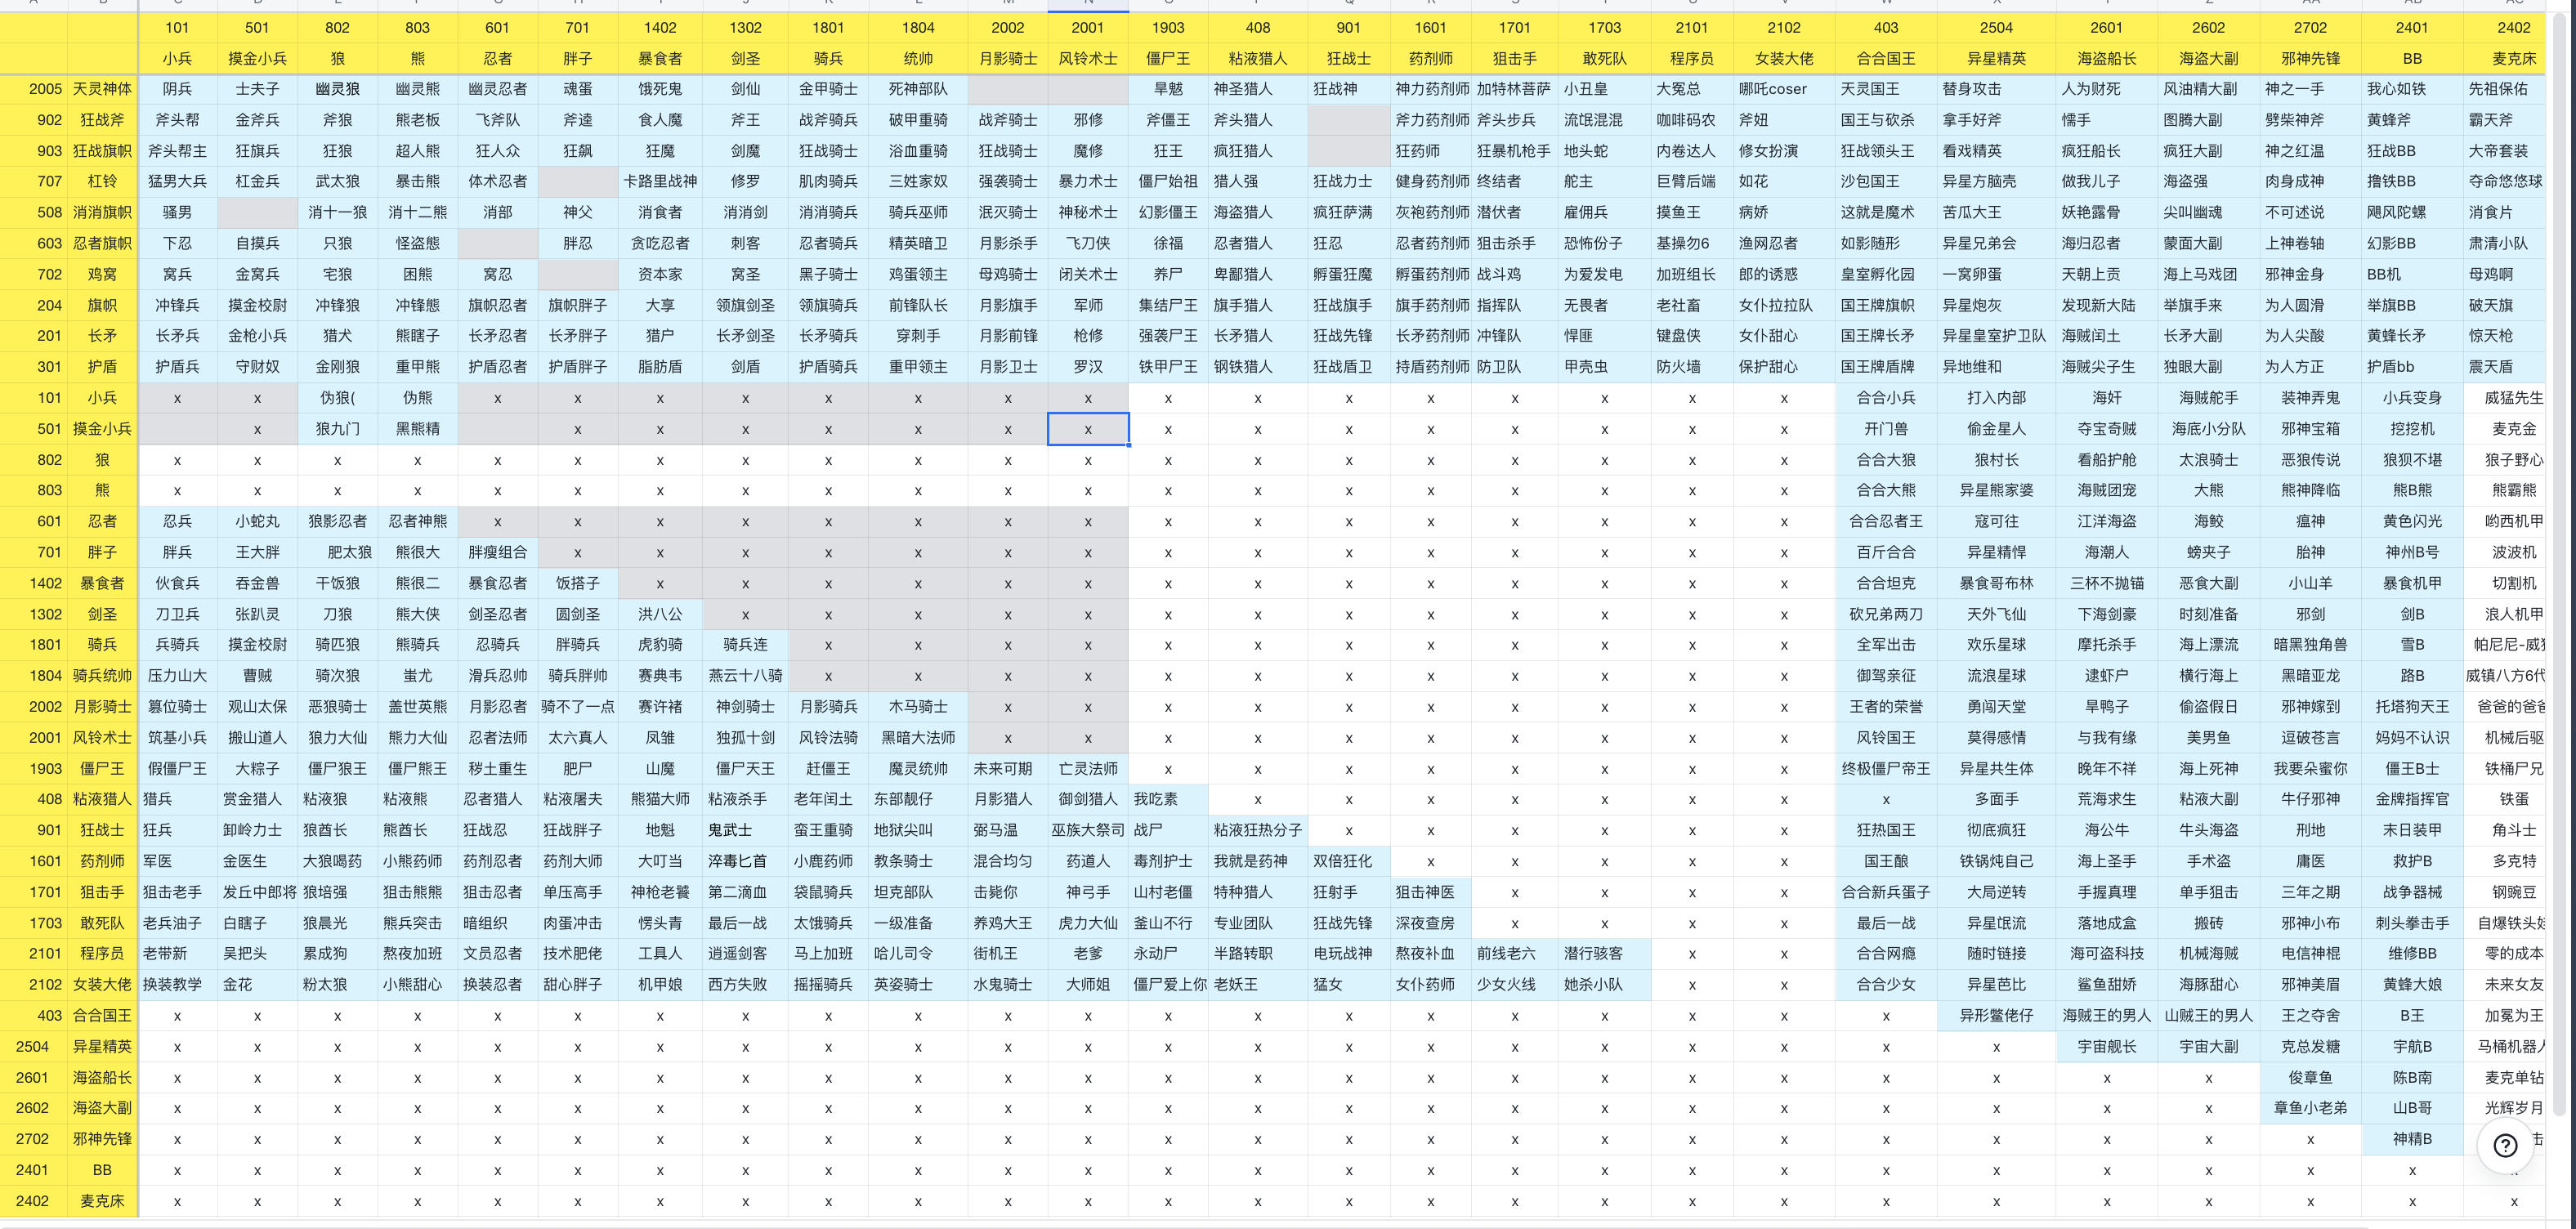Select the cell 巫族大祭司
The image size is (2576, 1229).
click(x=1087, y=830)
